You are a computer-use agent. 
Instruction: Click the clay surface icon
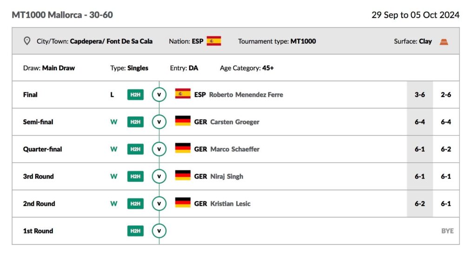tap(444, 41)
